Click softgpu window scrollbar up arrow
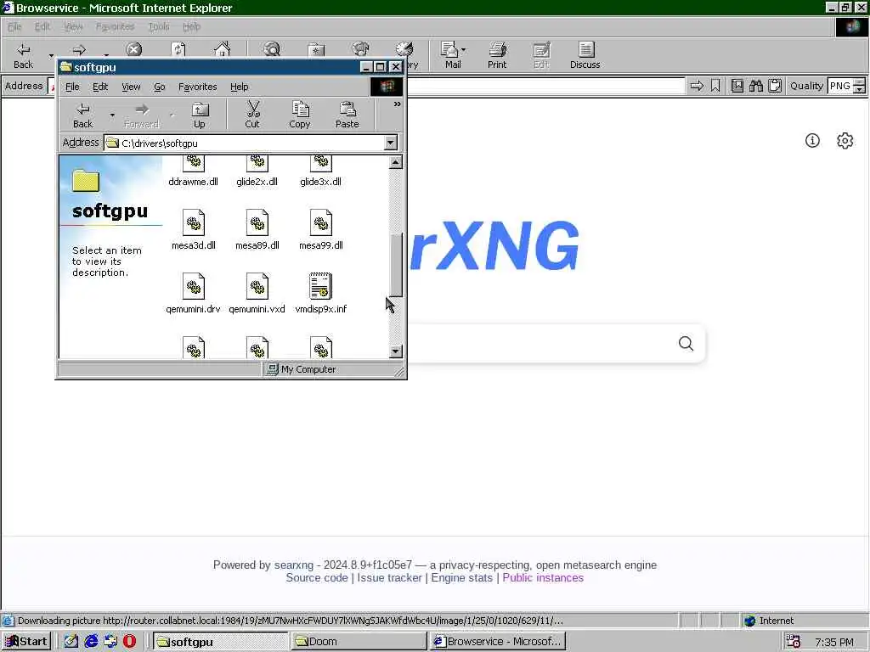This screenshot has height=652, width=870. click(x=396, y=162)
